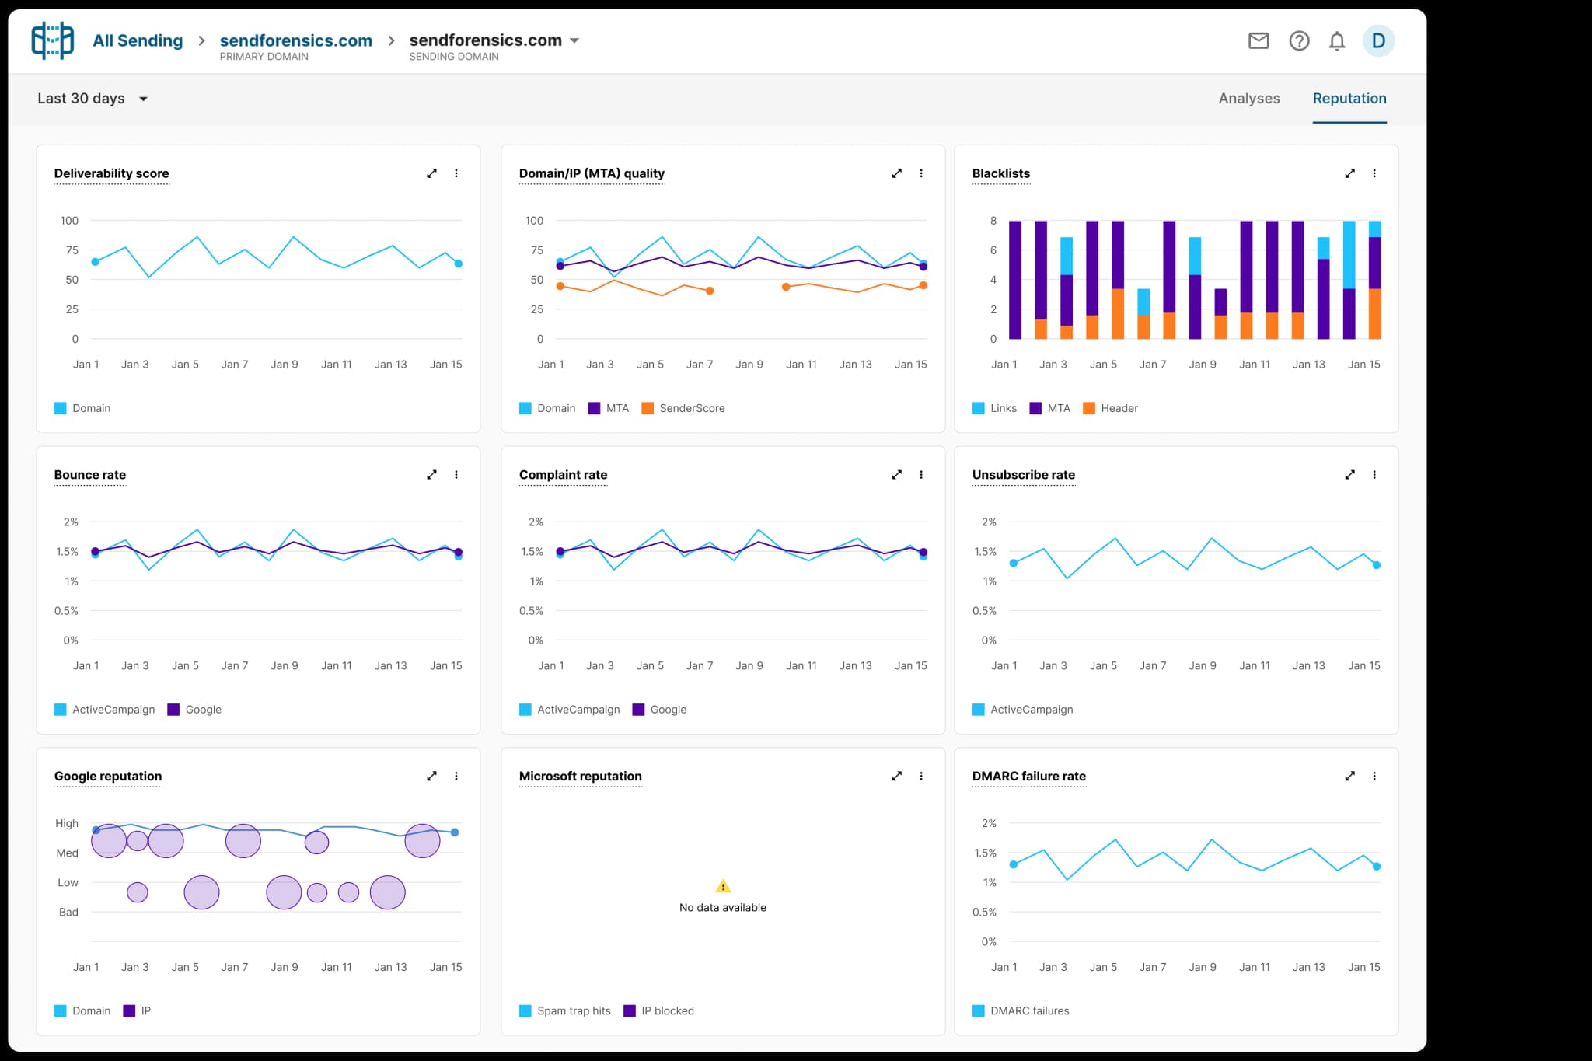
Task: Go to All Sending breadcrumb
Action: [x=138, y=40]
